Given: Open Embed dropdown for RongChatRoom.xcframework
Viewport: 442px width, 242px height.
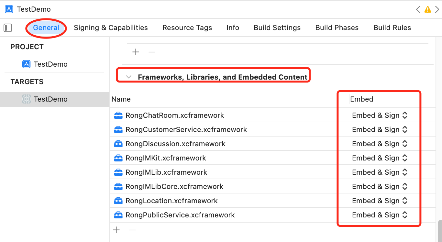Looking at the screenshot, I should coord(379,115).
